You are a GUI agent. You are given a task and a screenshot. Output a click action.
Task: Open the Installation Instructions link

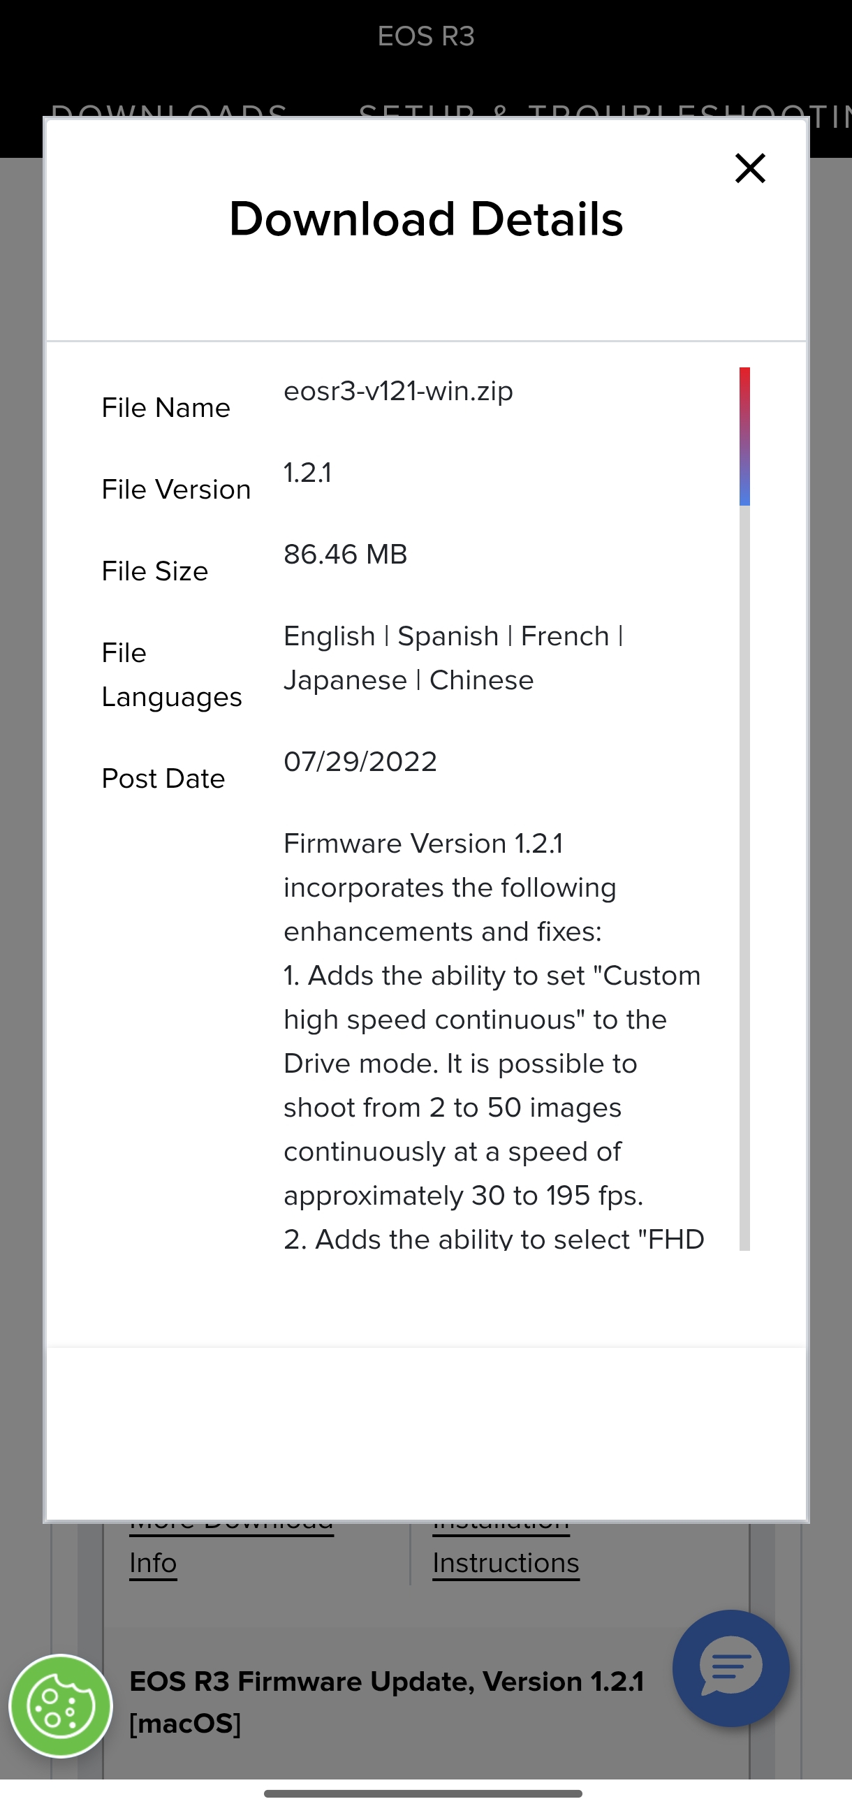[506, 1562]
